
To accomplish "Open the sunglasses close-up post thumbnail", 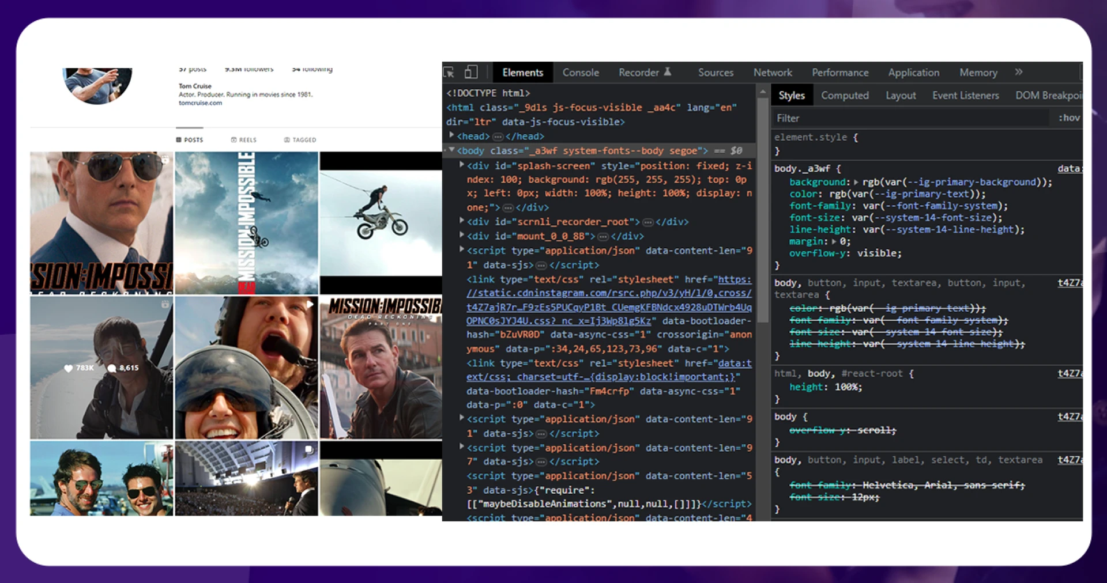I will (101, 222).
